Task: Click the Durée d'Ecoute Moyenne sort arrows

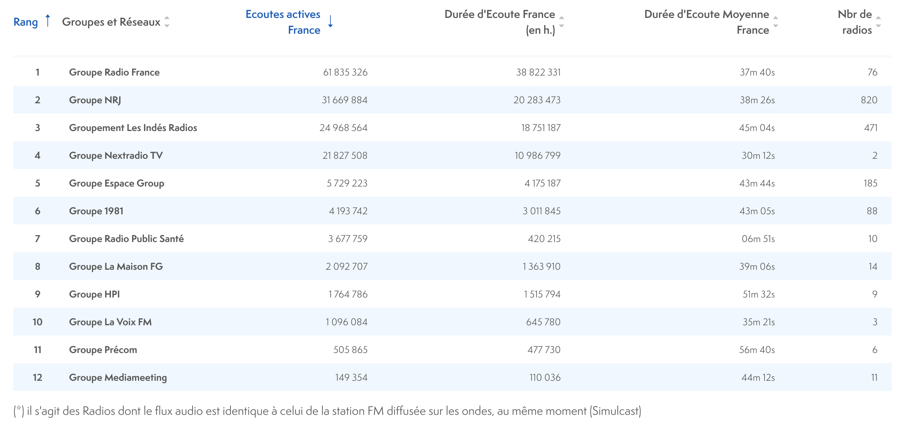Action: click(x=775, y=22)
